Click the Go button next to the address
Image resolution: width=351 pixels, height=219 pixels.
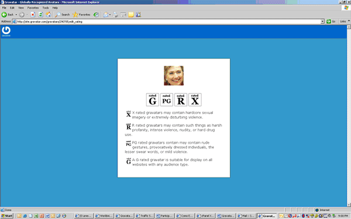331,22
